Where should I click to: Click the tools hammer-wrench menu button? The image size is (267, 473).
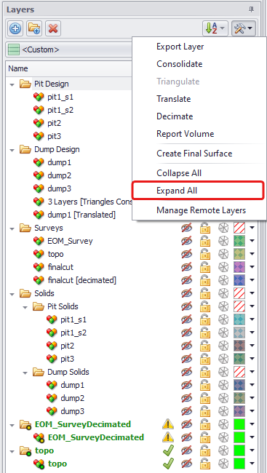pos(244,28)
